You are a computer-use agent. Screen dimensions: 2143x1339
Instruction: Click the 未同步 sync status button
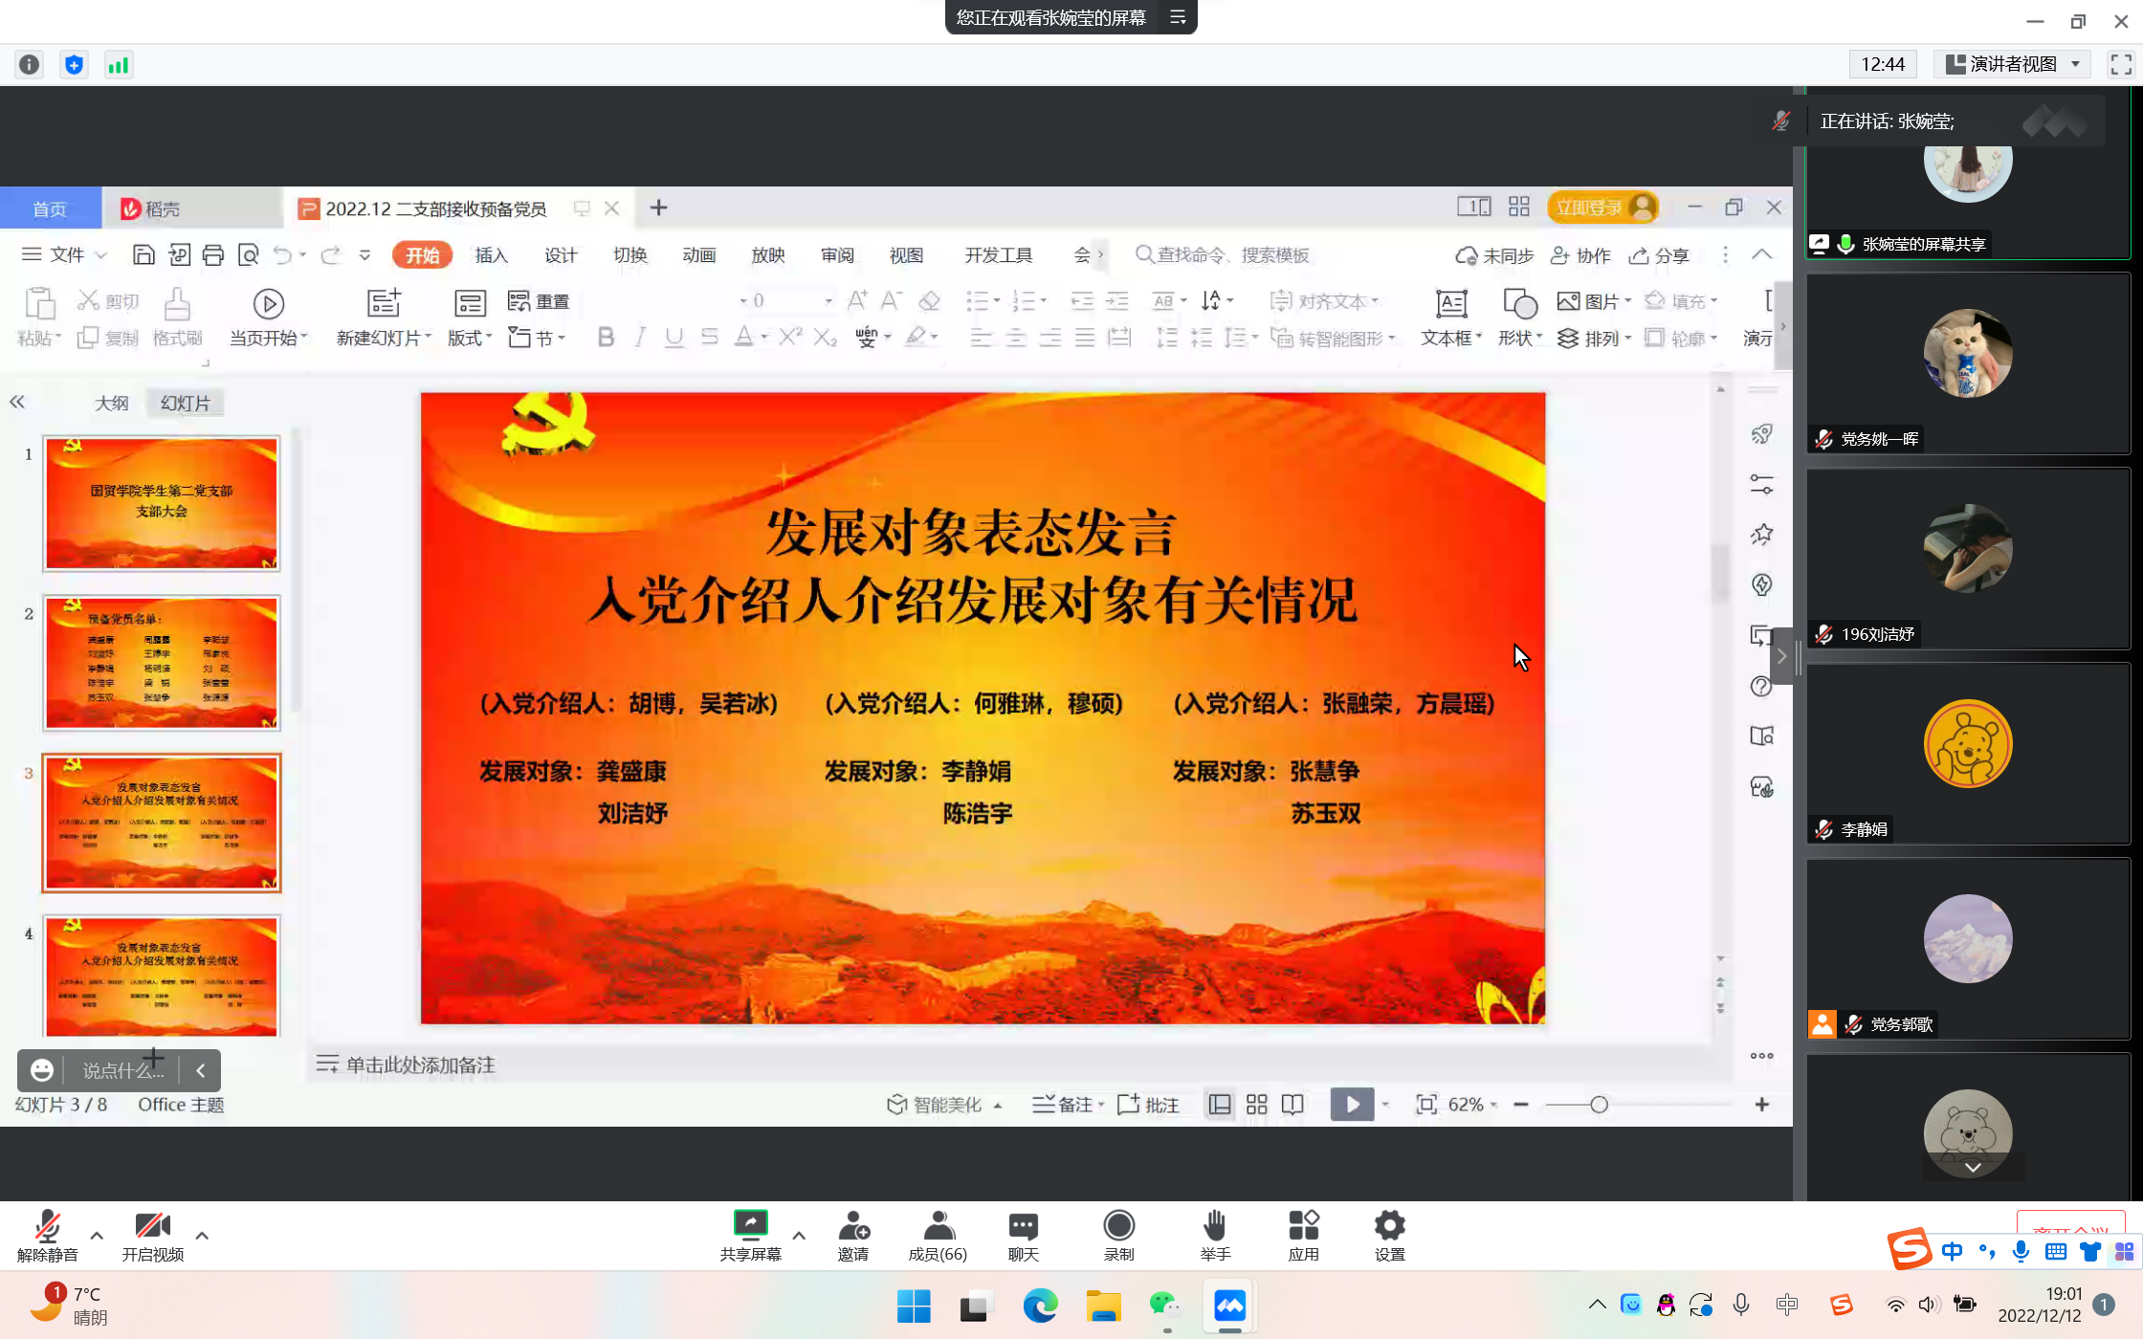tap(1494, 255)
